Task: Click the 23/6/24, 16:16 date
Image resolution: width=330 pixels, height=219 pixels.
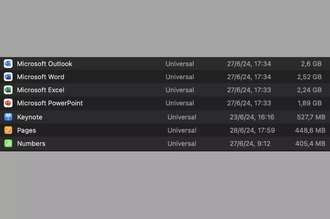Action: tap(252, 117)
